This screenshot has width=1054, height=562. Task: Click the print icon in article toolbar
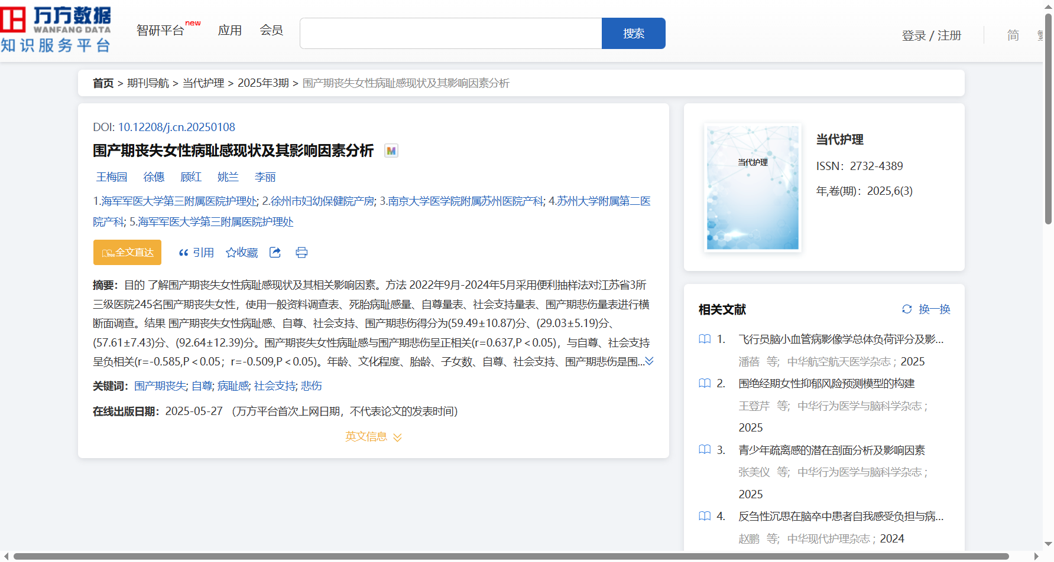point(301,253)
